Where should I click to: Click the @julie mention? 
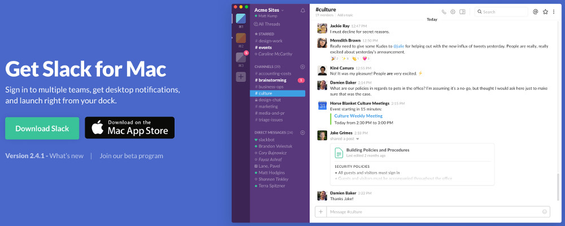[398, 46]
